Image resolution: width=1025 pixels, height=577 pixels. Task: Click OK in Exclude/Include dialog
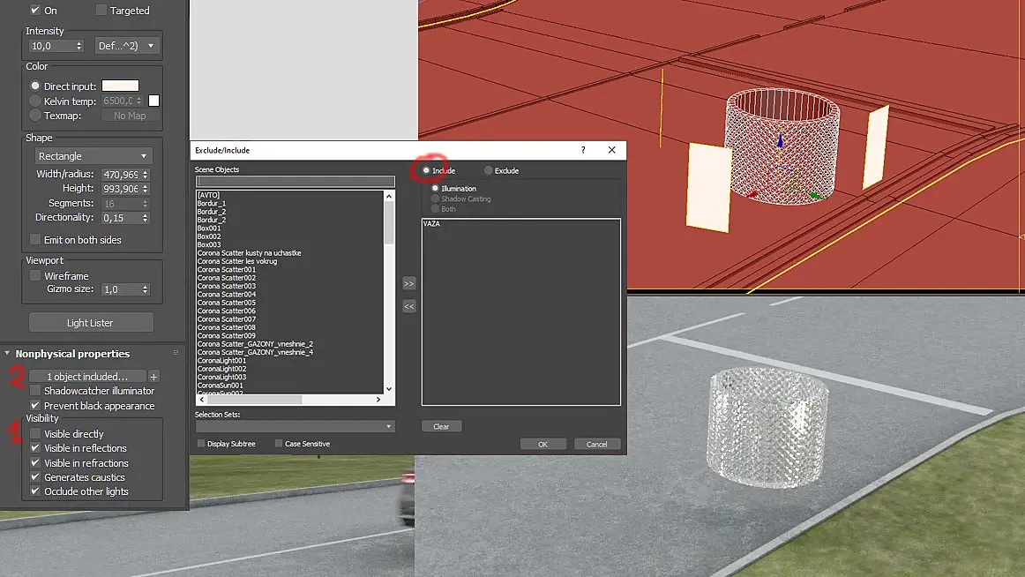click(x=542, y=445)
